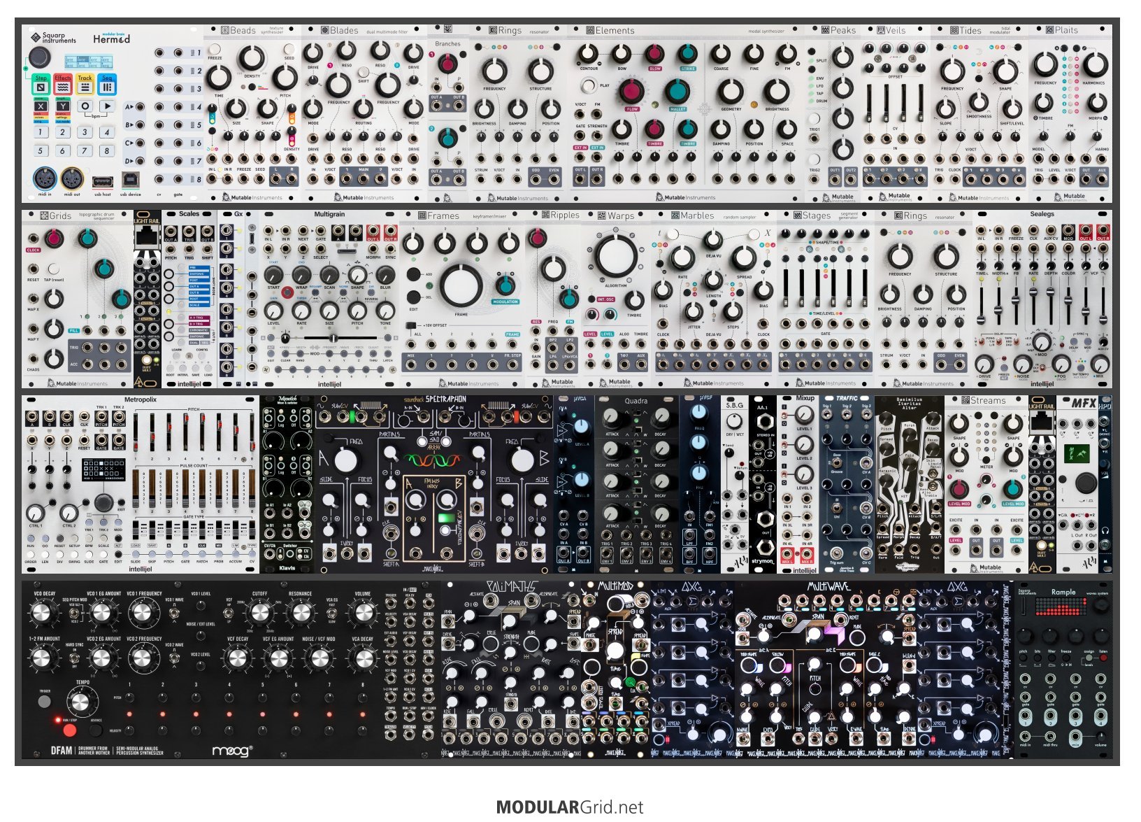This screenshot has width=1141, height=822.
Task: Select the green Step button on Hermod
Action: point(41,84)
